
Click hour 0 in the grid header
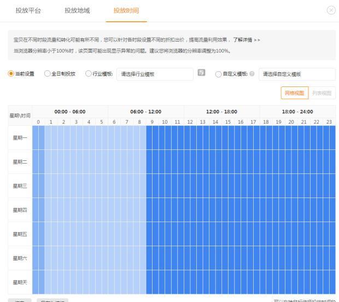pos(38,122)
